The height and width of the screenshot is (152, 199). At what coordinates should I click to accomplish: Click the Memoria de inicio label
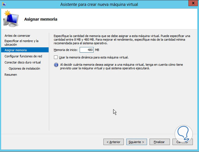point(66,50)
